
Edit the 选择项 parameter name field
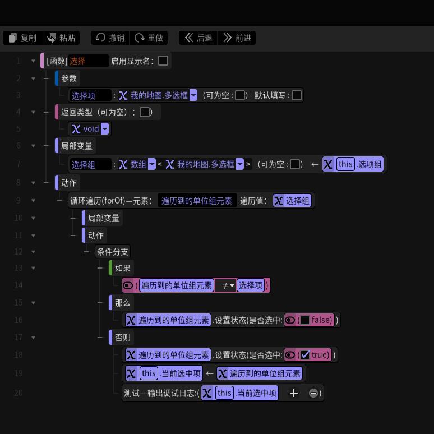coord(90,95)
